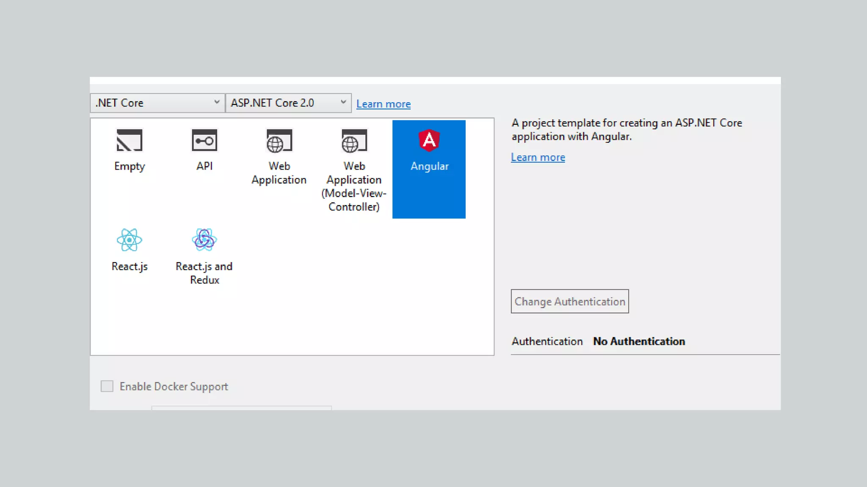Click the 'Enable Docker Support' label
867x487 pixels.
pyautogui.click(x=174, y=386)
